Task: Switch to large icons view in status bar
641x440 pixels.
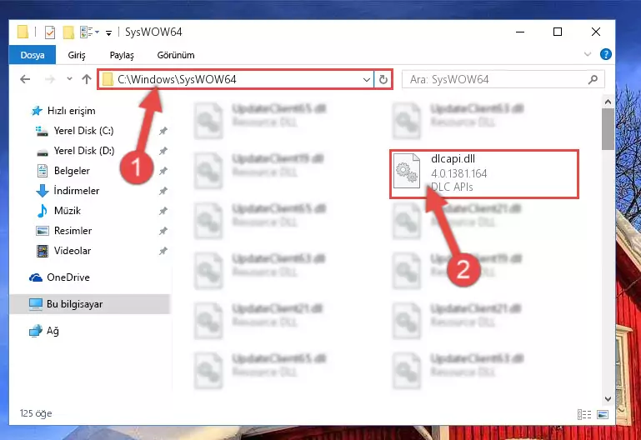Action: click(x=603, y=414)
